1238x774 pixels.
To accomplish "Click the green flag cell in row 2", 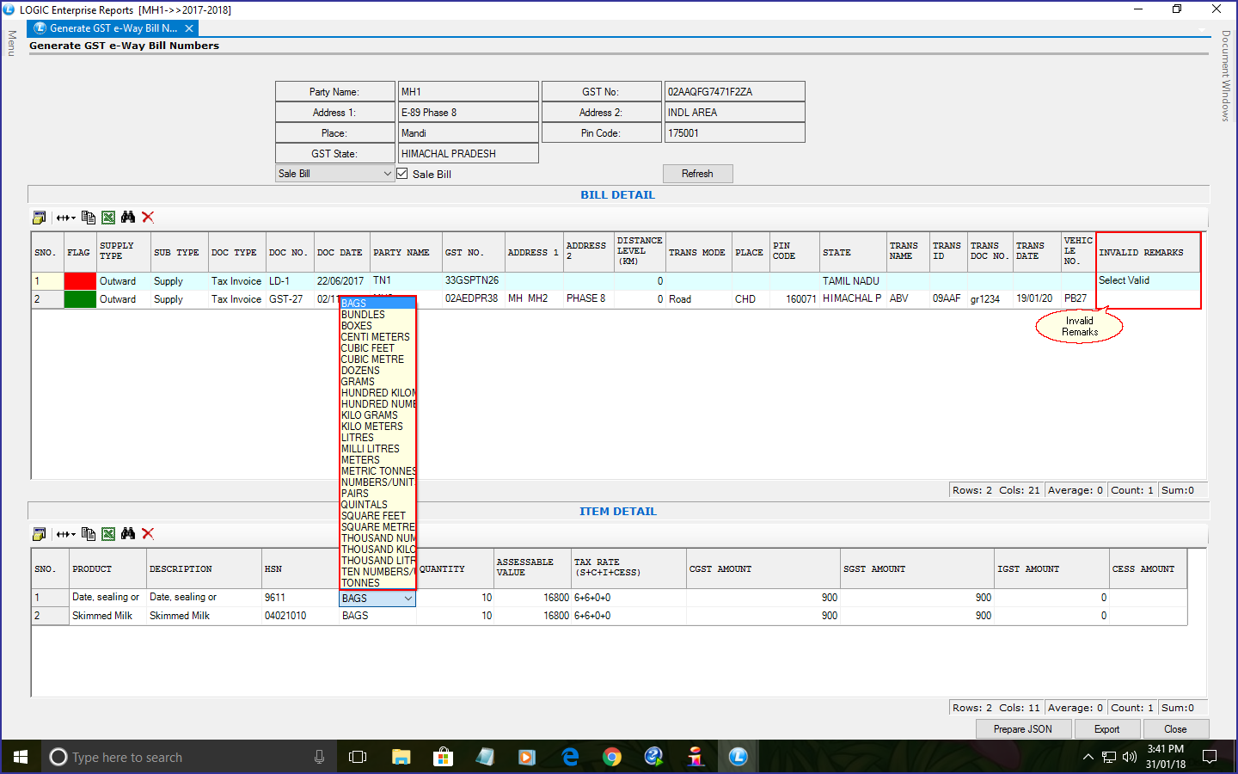I will 80,299.
